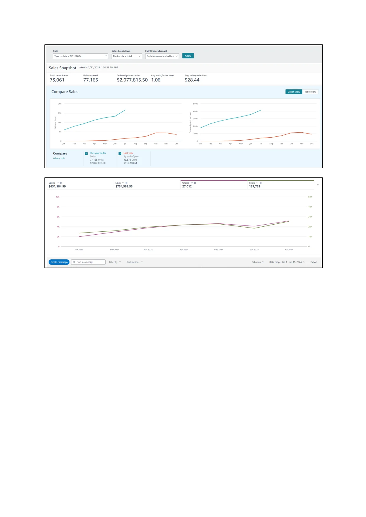This screenshot has width=366, height=517.
Task: Open the "What's this" link under Compare
Action: pyautogui.click(x=59, y=159)
